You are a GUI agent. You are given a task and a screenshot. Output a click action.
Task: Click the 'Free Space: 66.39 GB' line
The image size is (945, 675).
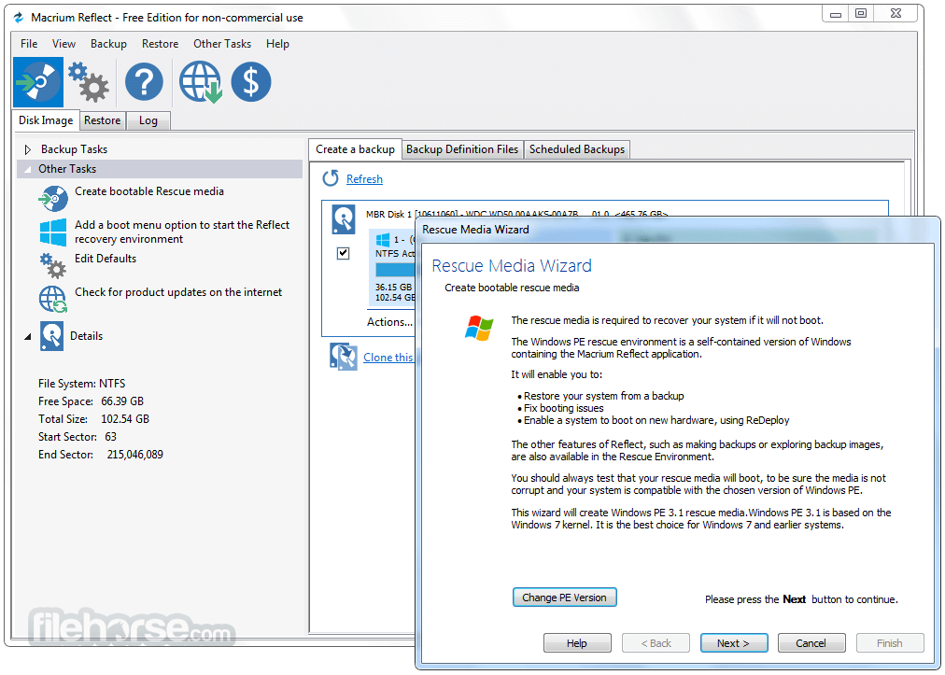tap(91, 401)
